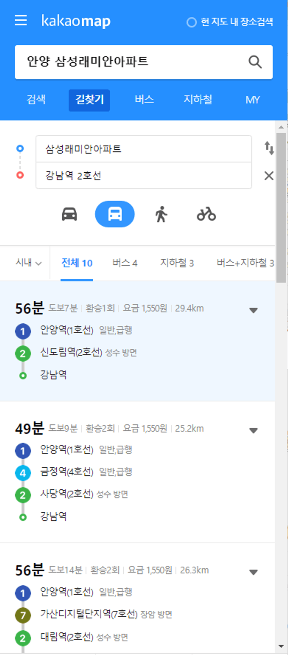Viewport: 288px width, 655px height.
Task: Click scrollbar up arrow
Action: 281,127
